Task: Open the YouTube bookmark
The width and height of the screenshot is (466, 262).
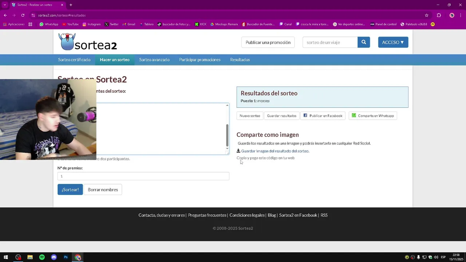Action: pos(70,24)
